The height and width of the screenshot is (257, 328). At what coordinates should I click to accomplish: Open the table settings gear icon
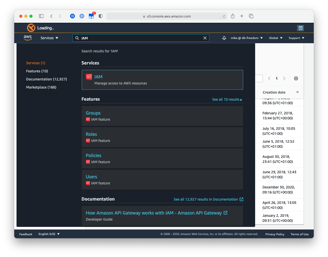point(296,78)
